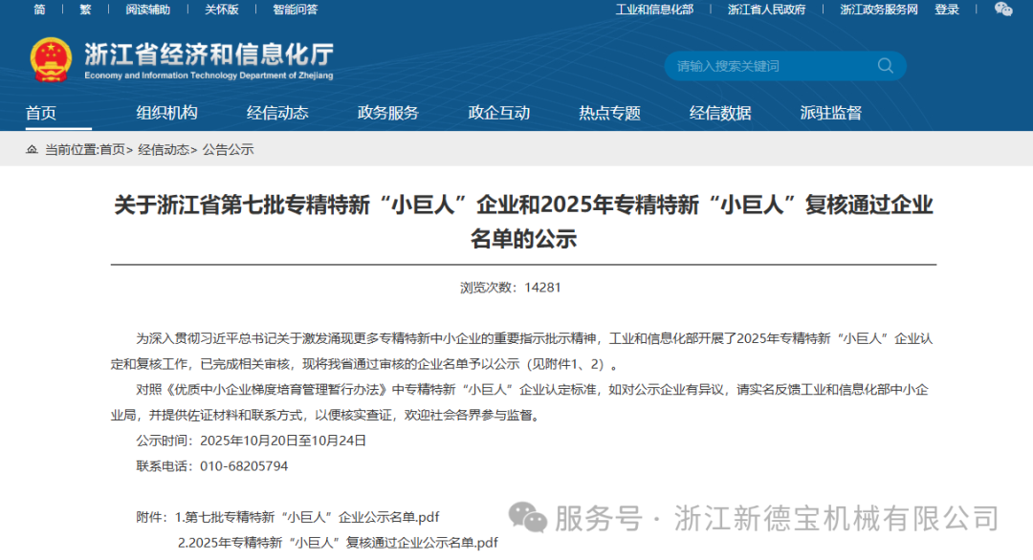Go to 浙江政务服务网

click(878, 10)
